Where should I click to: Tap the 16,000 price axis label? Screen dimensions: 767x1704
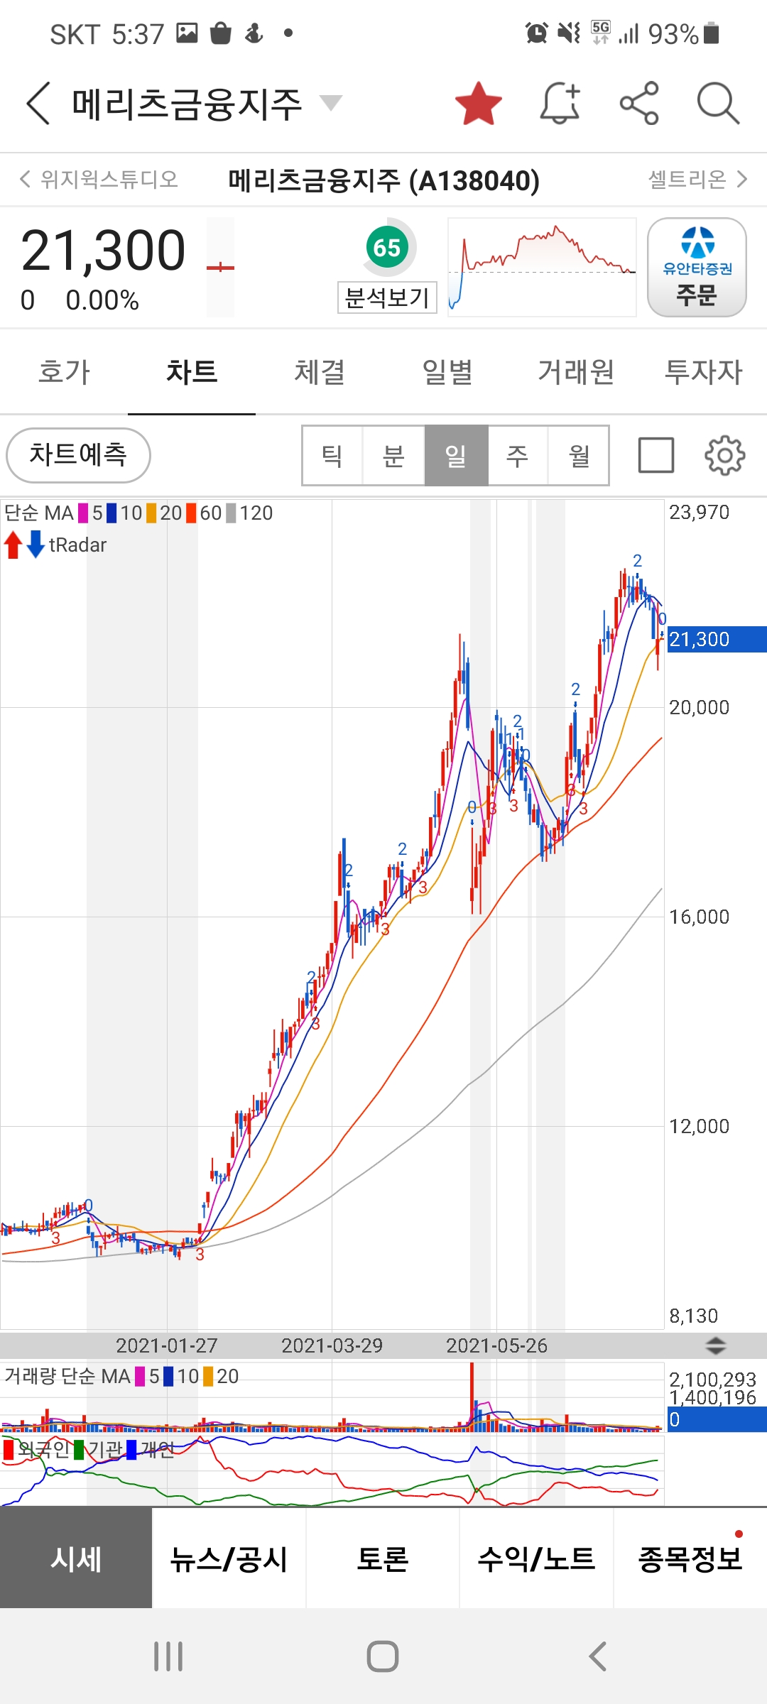700,917
